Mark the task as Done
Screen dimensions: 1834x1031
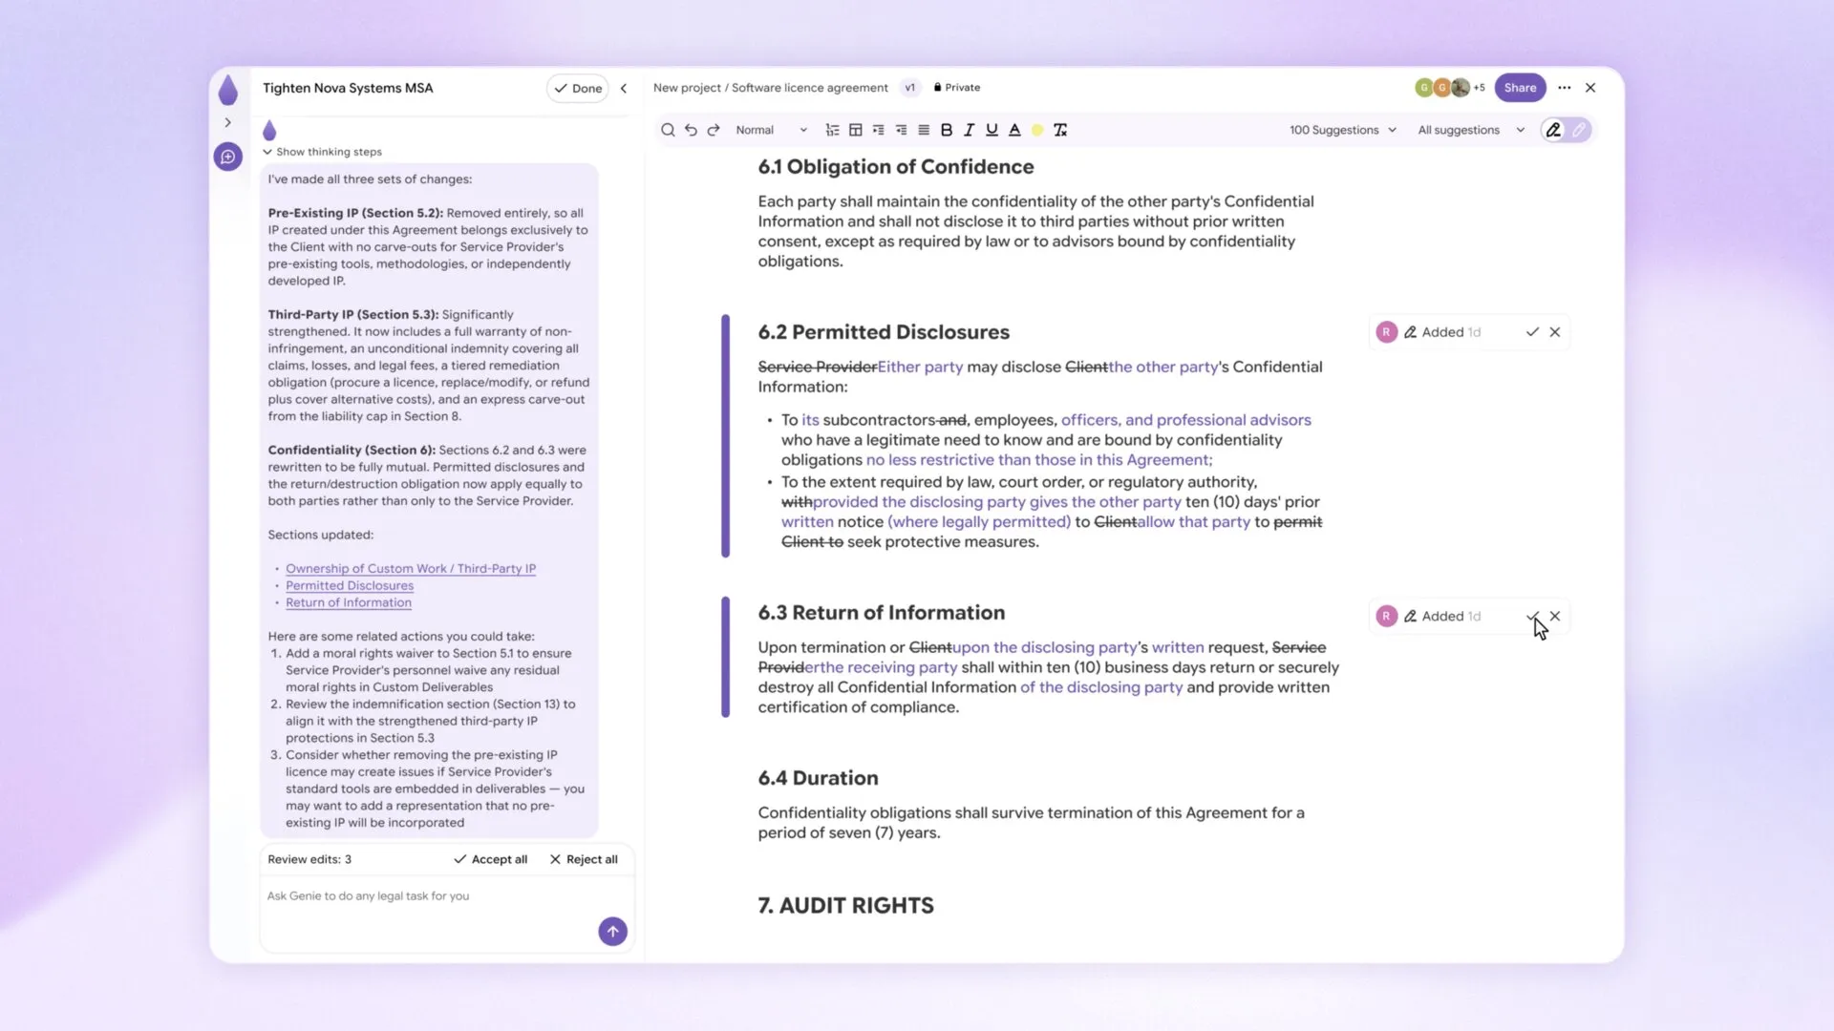[x=577, y=88]
